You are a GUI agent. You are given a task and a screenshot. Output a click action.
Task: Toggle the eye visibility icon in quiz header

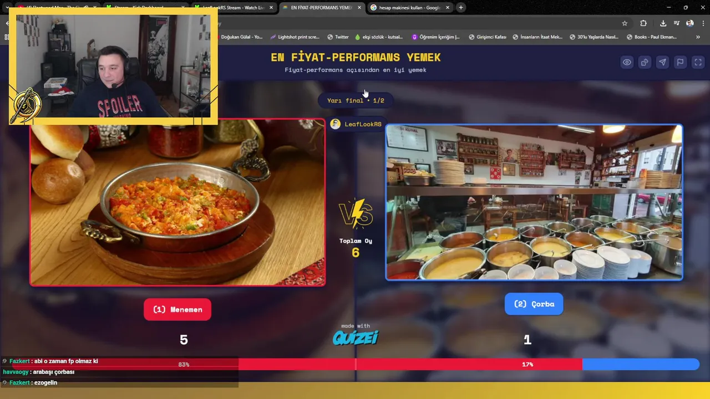click(627, 62)
